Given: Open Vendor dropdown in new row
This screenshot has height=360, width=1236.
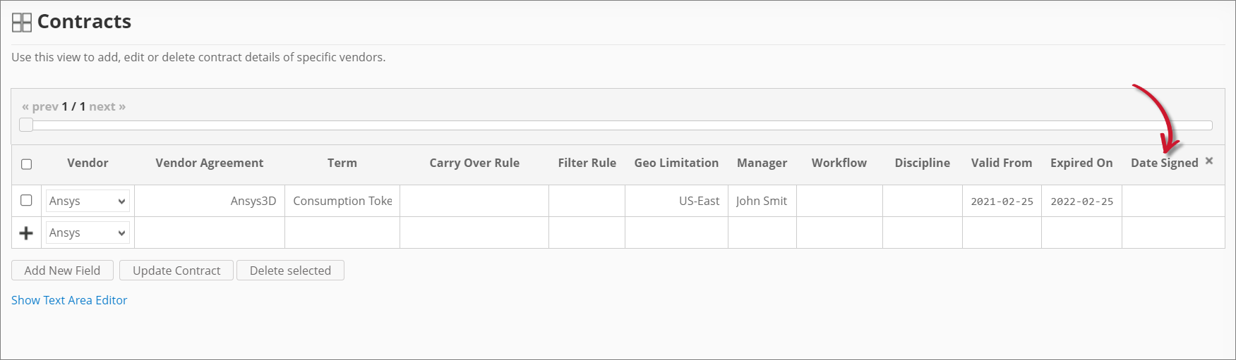Looking at the screenshot, I should tap(88, 232).
